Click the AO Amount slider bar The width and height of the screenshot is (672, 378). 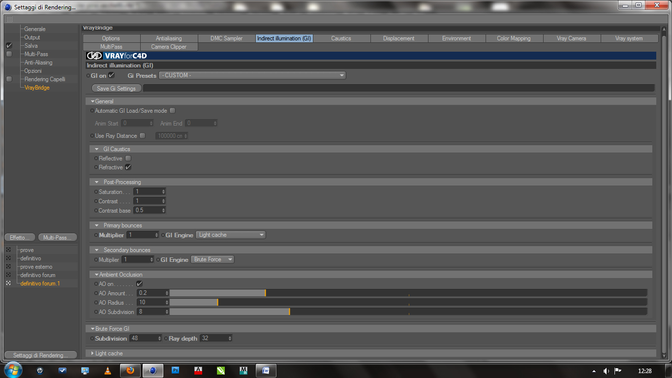coord(408,293)
